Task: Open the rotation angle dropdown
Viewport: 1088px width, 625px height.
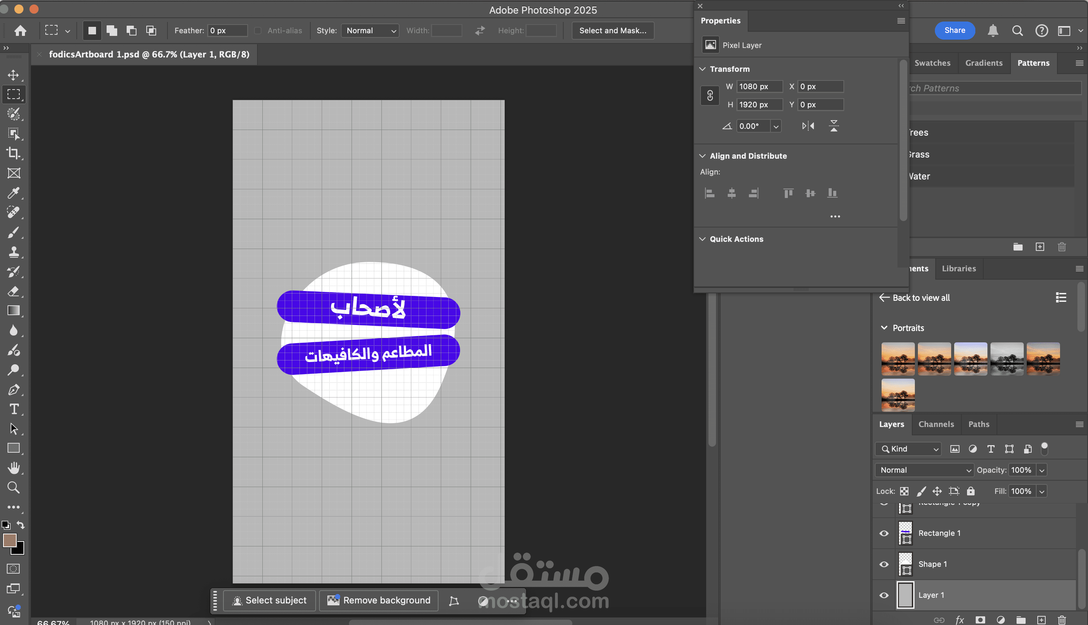Action: [x=776, y=126]
